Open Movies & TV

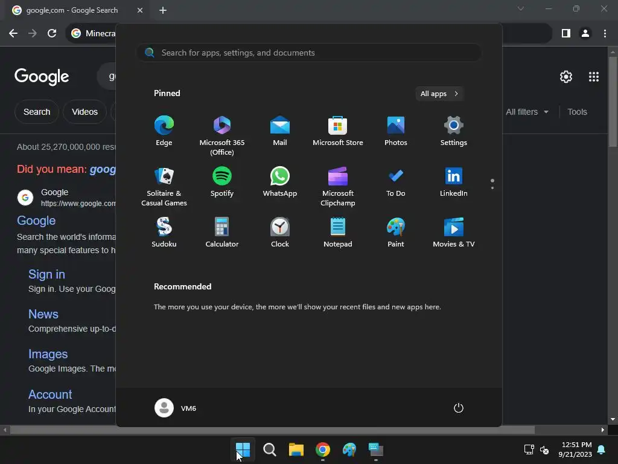tap(454, 233)
